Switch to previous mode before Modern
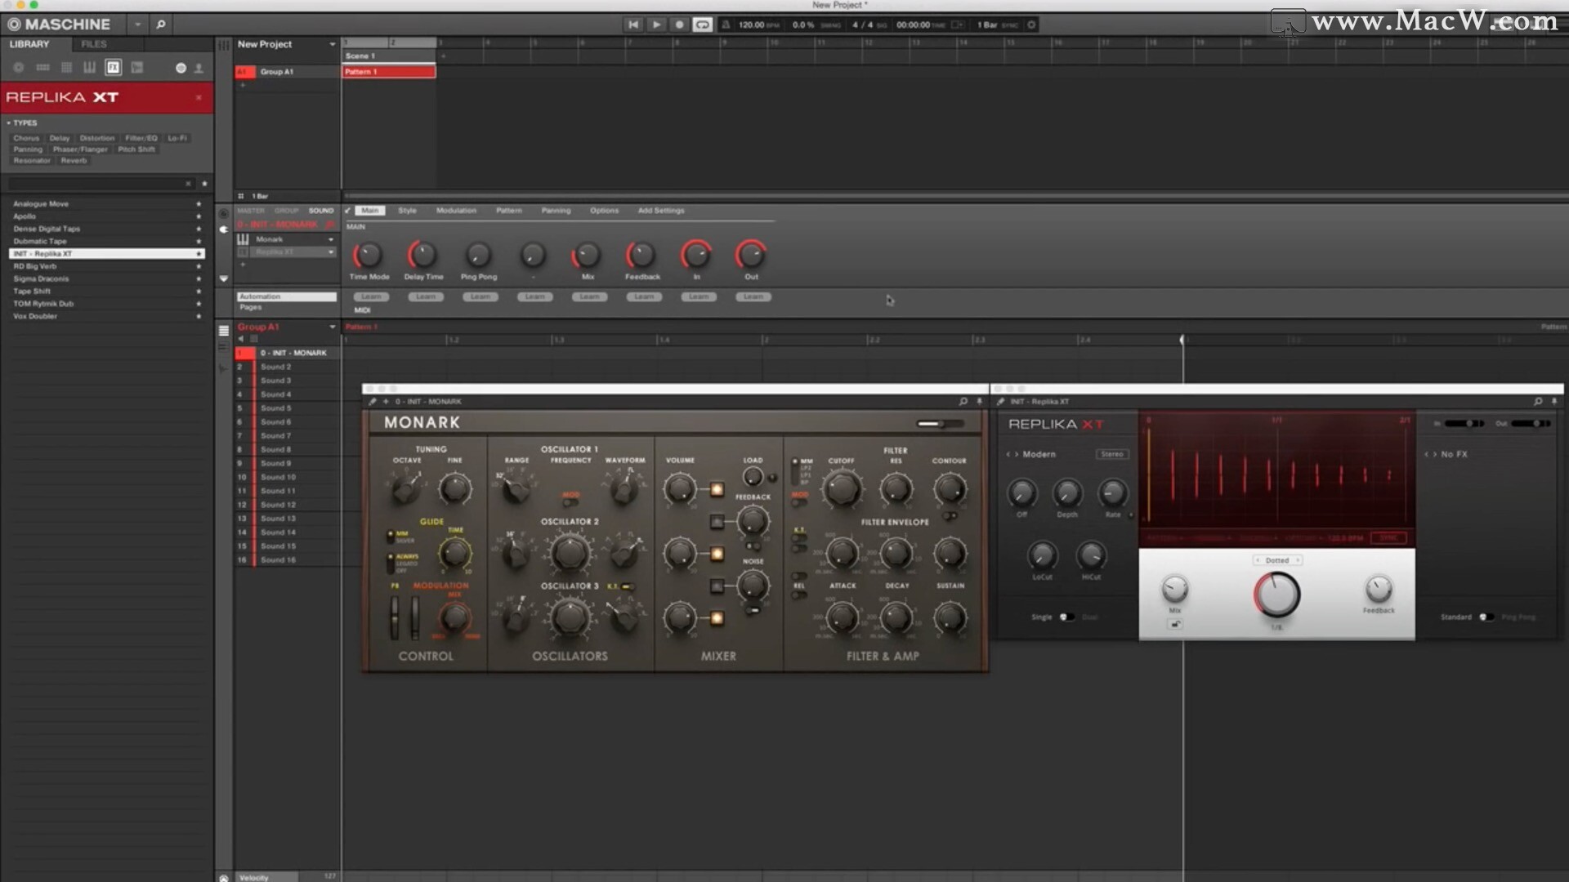 coord(1008,454)
